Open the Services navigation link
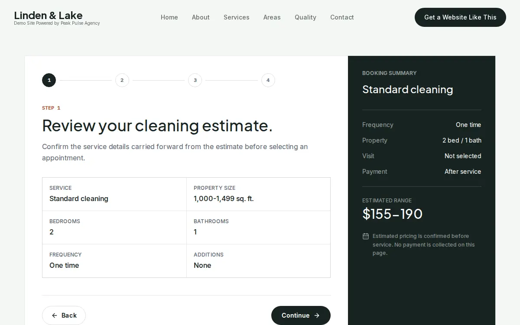This screenshot has width=520, height=325. (237, 17)
